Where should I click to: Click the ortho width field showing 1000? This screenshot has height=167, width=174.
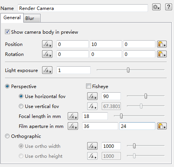[x=111, y=146]
